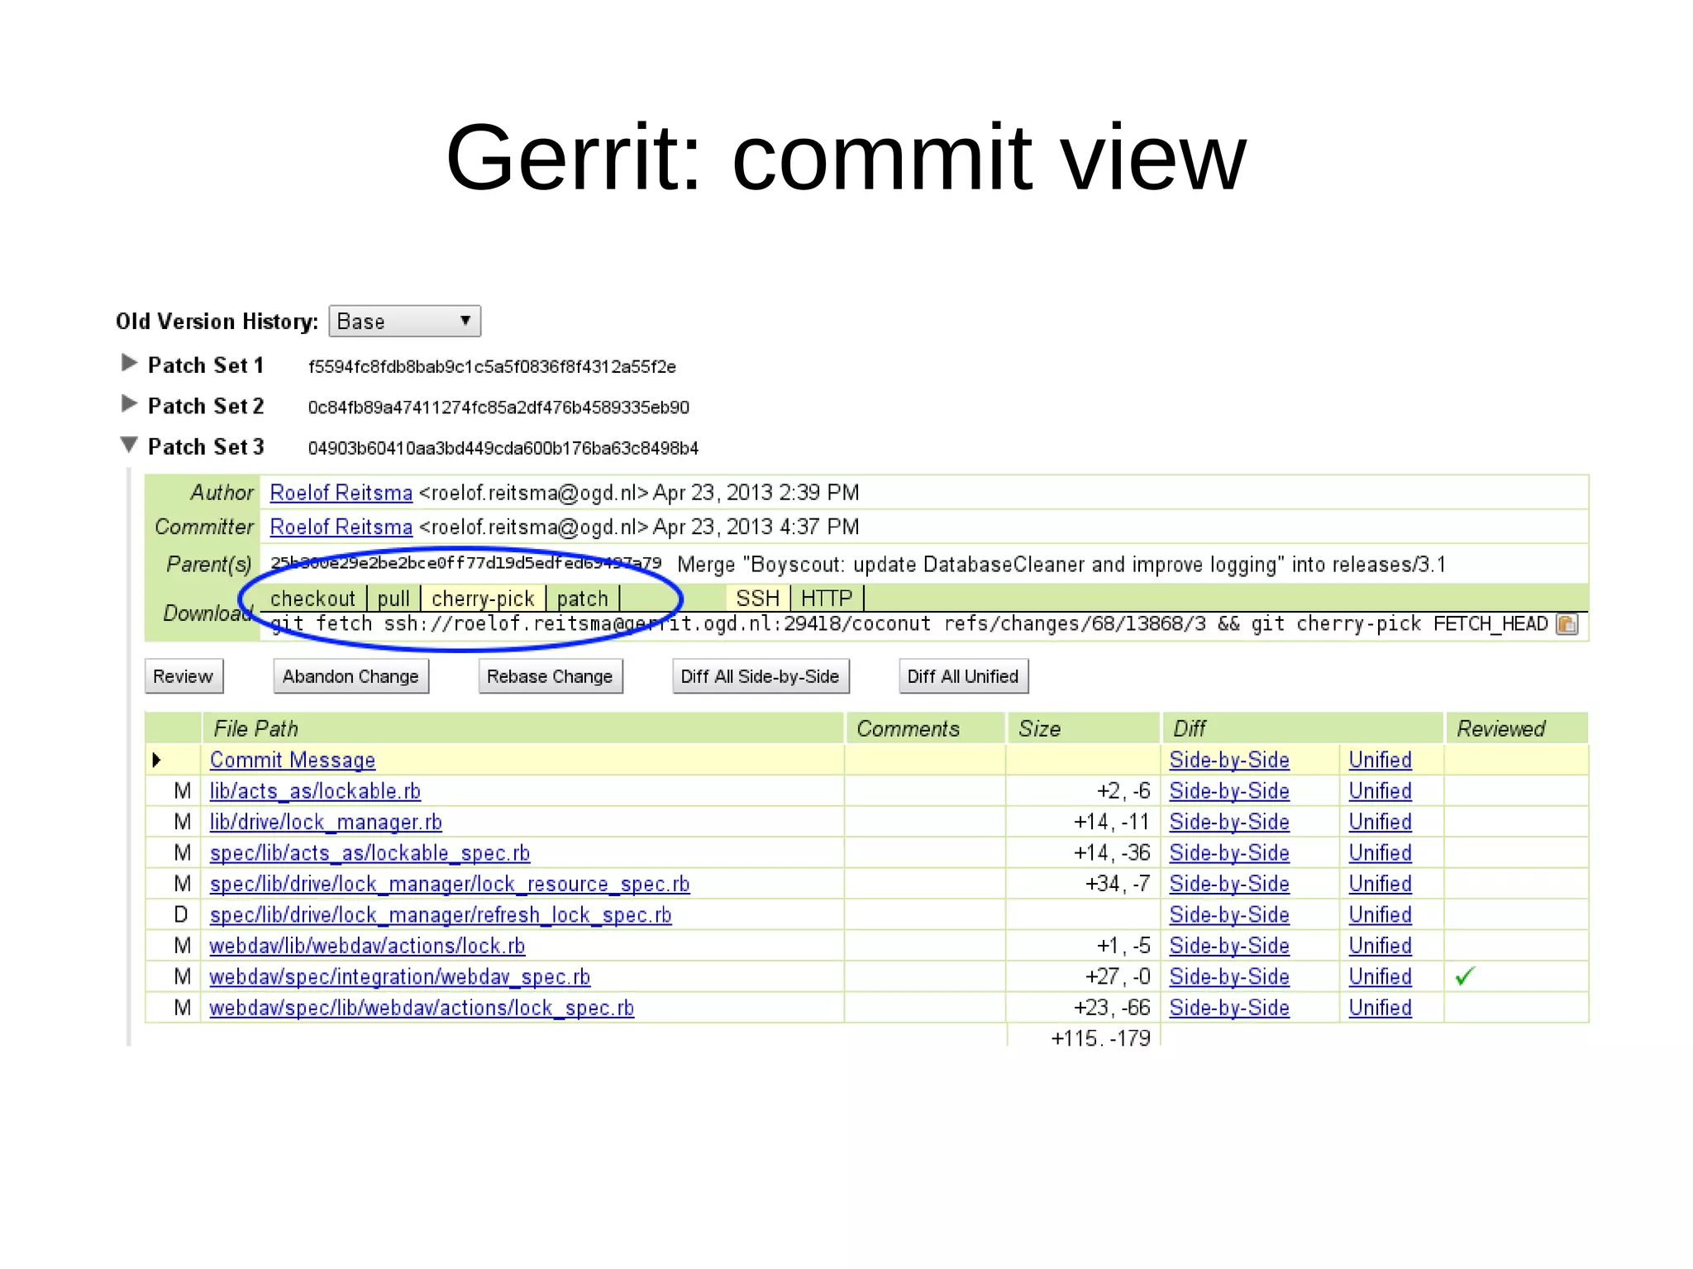Click the +115, -179 total size
Screen dimensions: 1693x1269
pos(1100,1038)
